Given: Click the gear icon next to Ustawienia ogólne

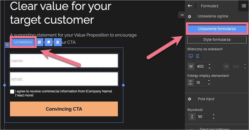Looking at the screenshot, I should (189, 16).
